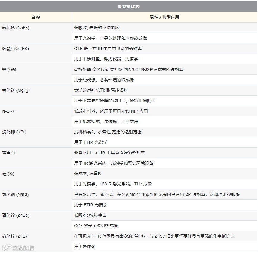Select the '具有水溶性，成本低' NaCl property row

tap(164, 194)
